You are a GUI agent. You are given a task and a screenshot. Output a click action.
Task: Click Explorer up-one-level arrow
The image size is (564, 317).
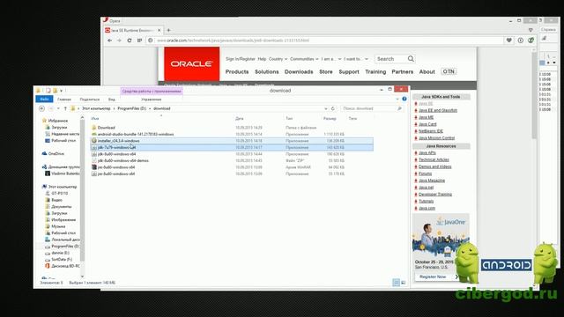point(65,108)
